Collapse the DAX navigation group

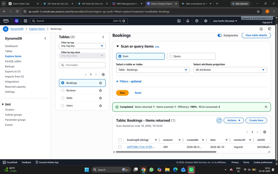(3, 104)
